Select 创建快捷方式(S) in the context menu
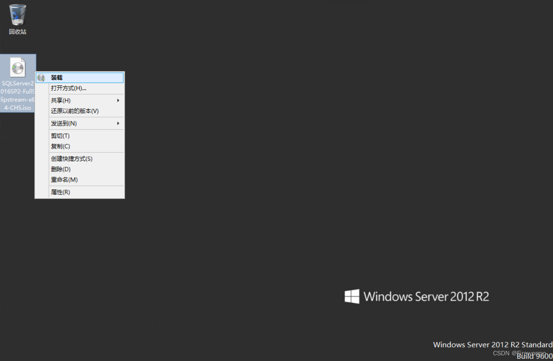 pyautogui.click(x=80, y=159)
